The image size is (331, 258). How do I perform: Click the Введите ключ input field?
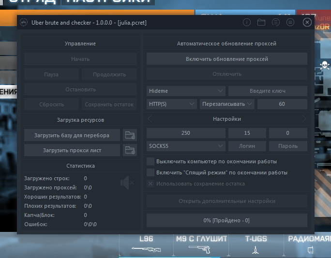[x=268, y=91]
